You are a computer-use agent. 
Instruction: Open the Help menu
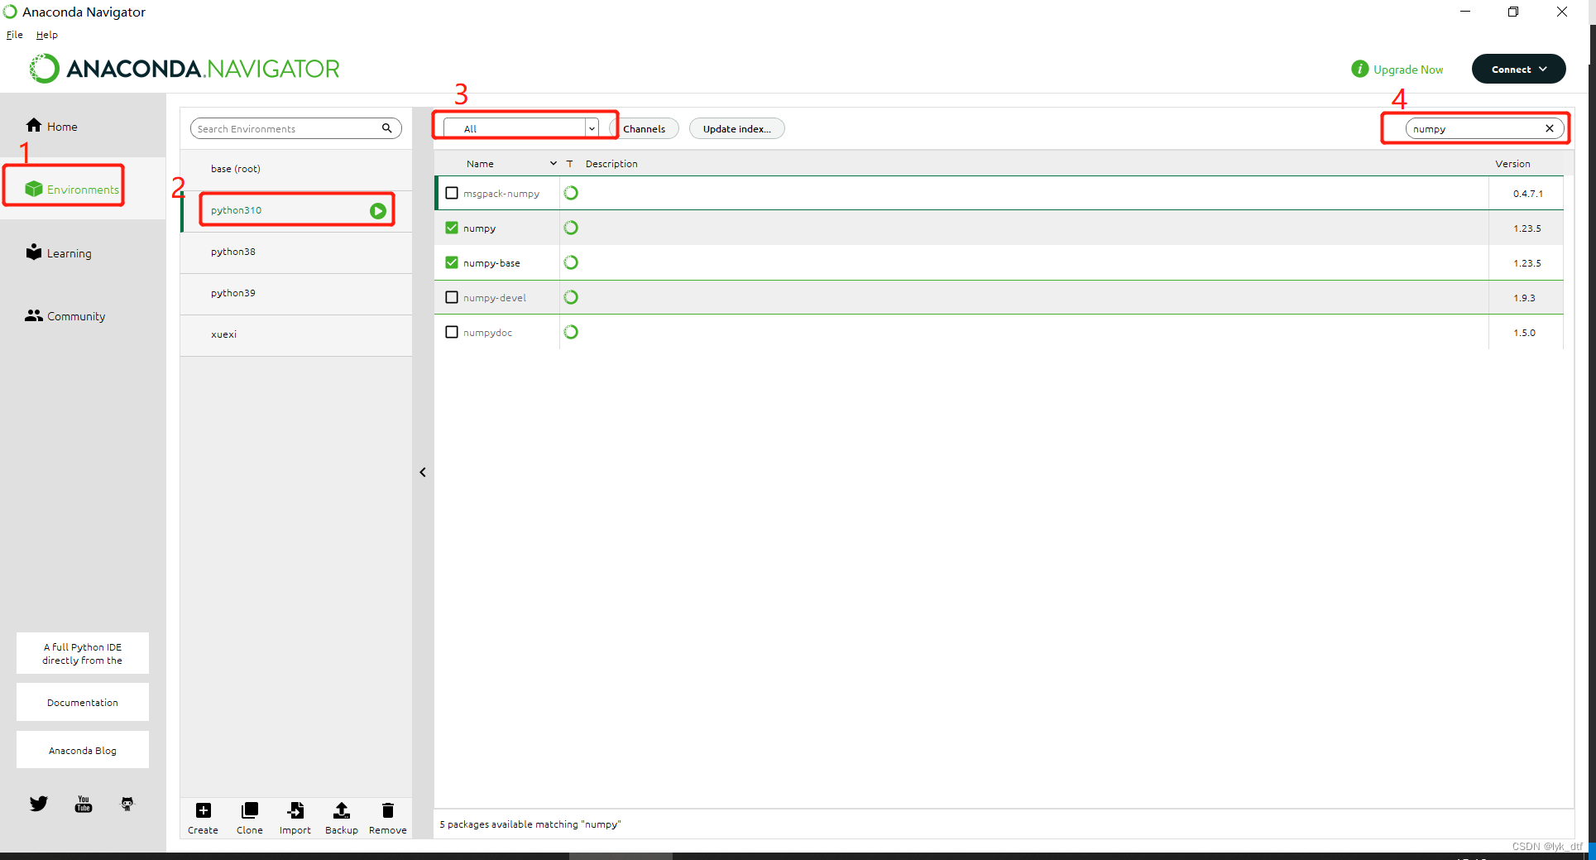tap(47, 35)
